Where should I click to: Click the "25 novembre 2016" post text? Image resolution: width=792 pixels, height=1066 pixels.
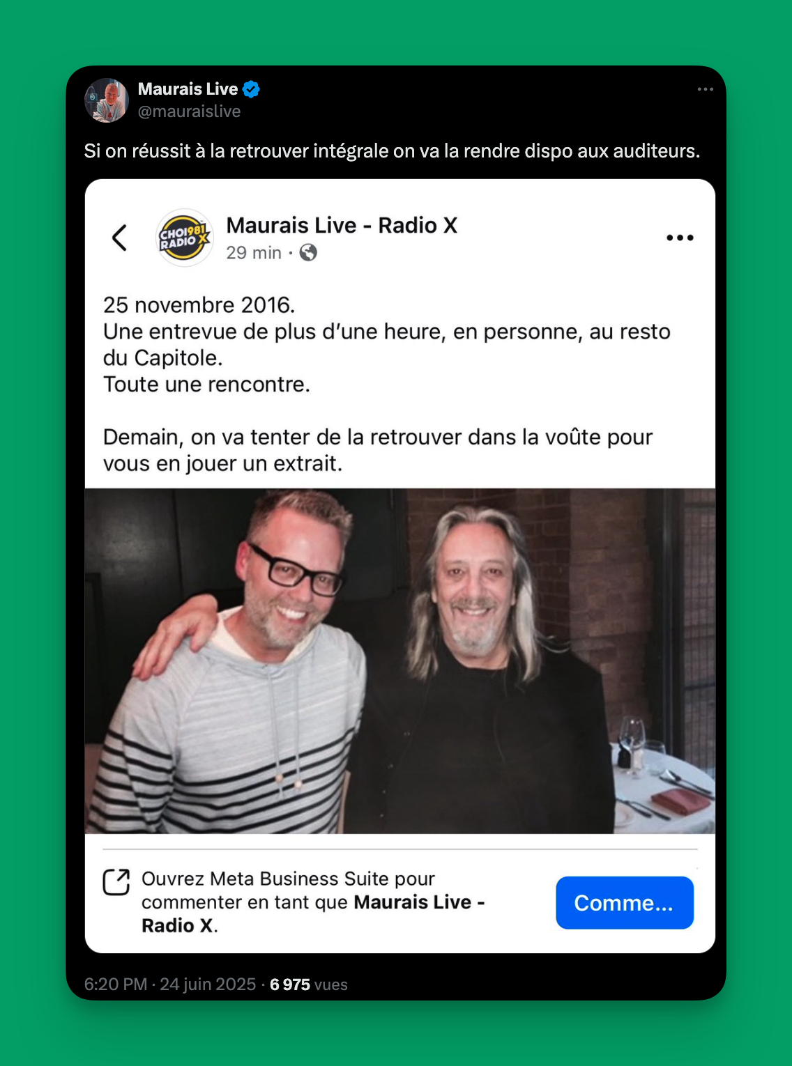(x=199, y=305)
